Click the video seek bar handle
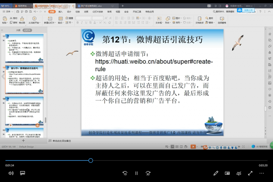Screen dimensions: 273x182 coord(91,160)
